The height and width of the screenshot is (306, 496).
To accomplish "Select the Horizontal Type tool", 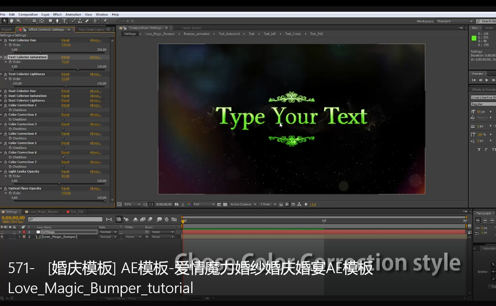I will (x=65, y=21).
